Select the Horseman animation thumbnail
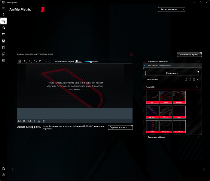Viewport: 210px width, 181px height. (x=179, y=97)
